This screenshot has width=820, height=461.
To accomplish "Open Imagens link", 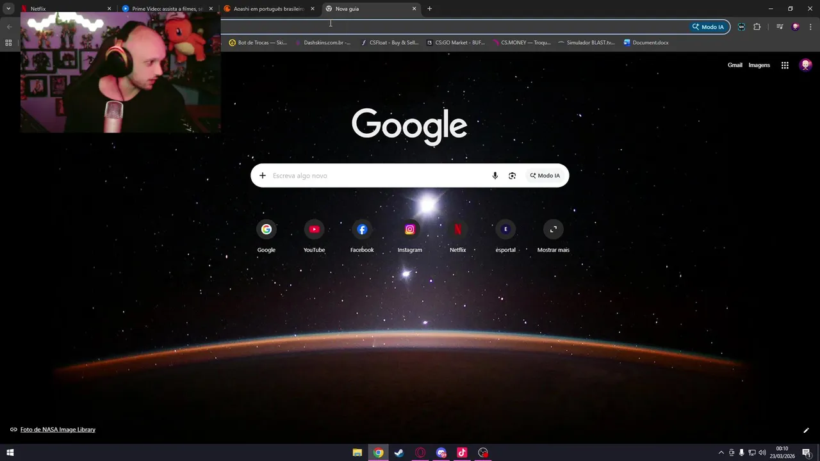I will pyautogui.click(x=759, y=65).
